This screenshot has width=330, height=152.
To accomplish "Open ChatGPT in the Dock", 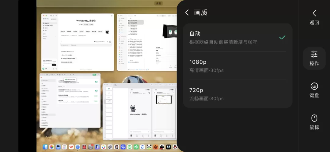I will click(x=110, y=147).
